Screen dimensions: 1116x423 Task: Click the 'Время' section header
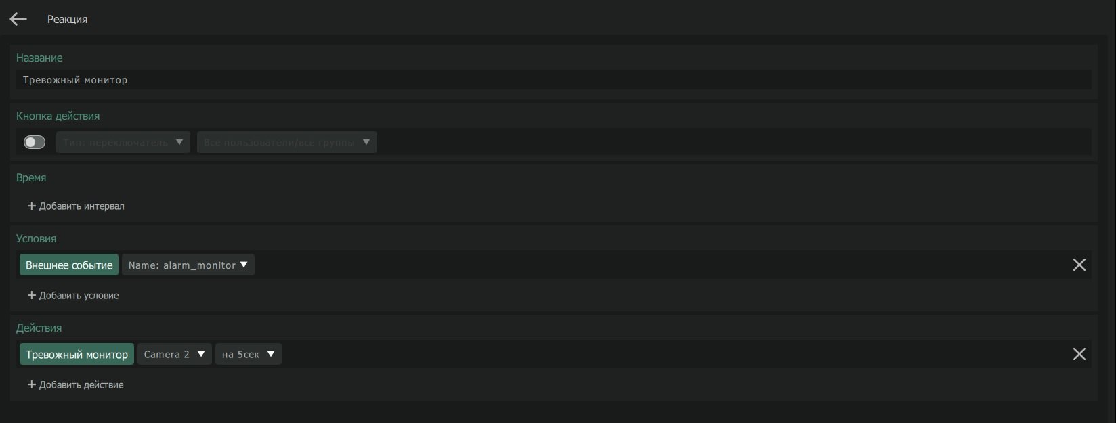(31, 177)
